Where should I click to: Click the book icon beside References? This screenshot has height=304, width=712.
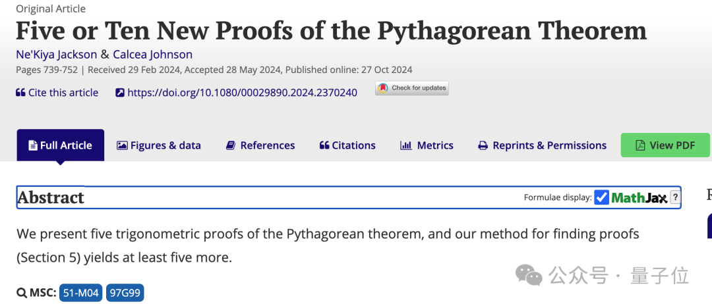pyautogui.click(x=231, y=145)
